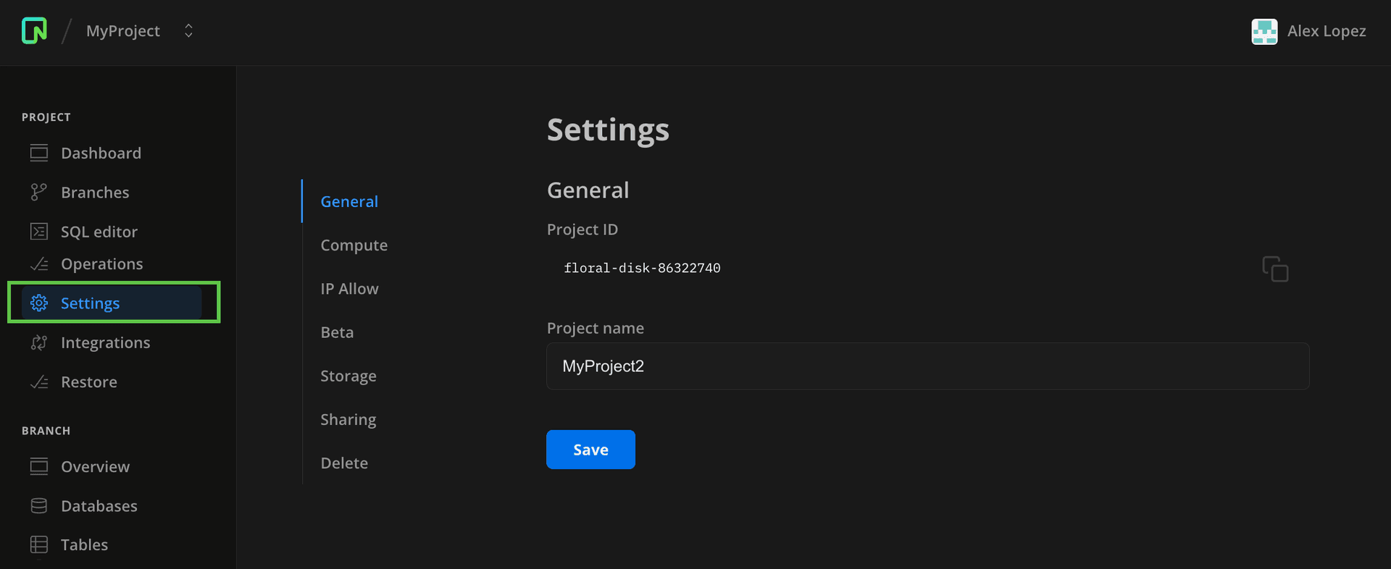Image resolution: width=1391 pixels, height=569 pixels.
Task: Click the Neon logo icon
Action: tap(34, 31)
